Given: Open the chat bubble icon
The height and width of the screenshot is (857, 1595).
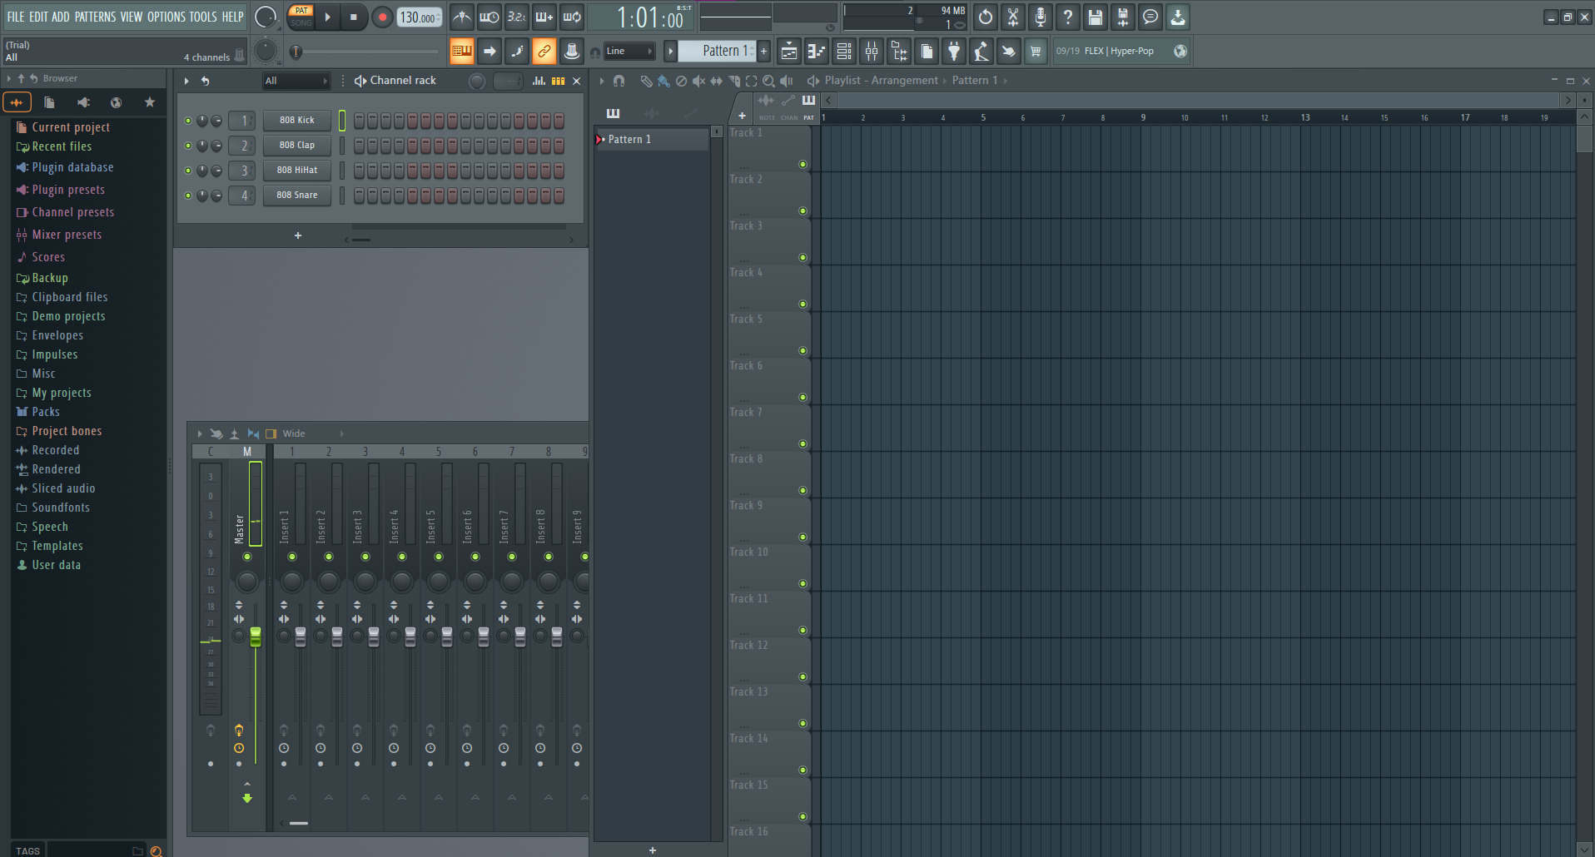Looking at the screenshot, I should (x=1150, y=17).
